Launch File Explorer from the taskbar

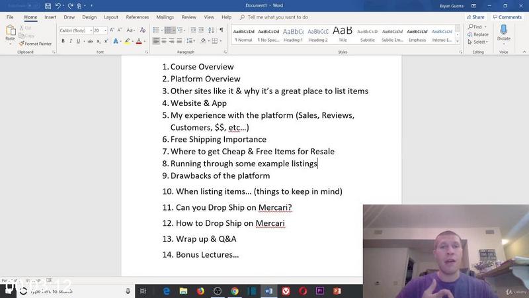183,291
